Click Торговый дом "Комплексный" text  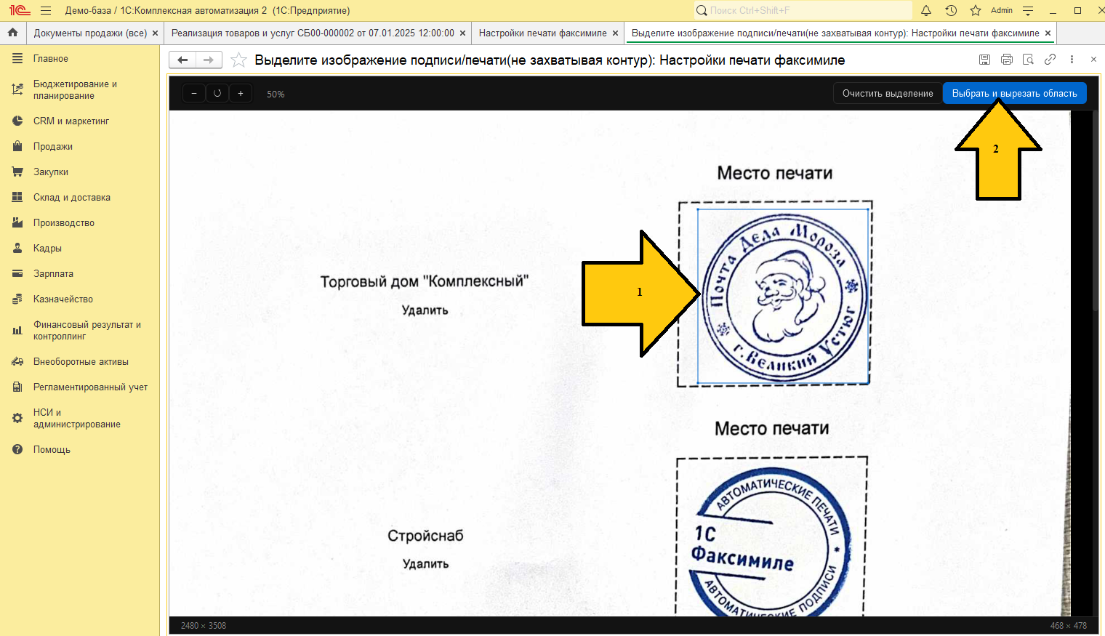(x=425, y=282)
